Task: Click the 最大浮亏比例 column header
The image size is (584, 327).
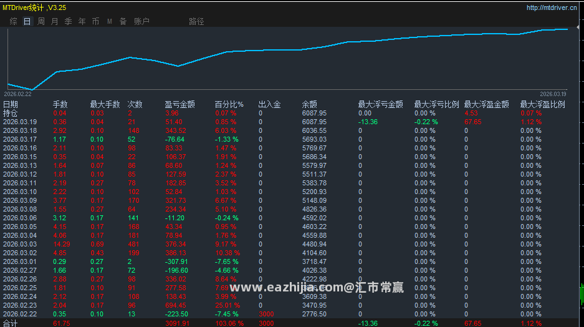Action: point(436,104)
